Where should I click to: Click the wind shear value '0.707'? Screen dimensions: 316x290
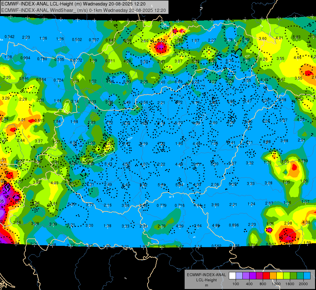pyautogui.click(x=94, y=40)
